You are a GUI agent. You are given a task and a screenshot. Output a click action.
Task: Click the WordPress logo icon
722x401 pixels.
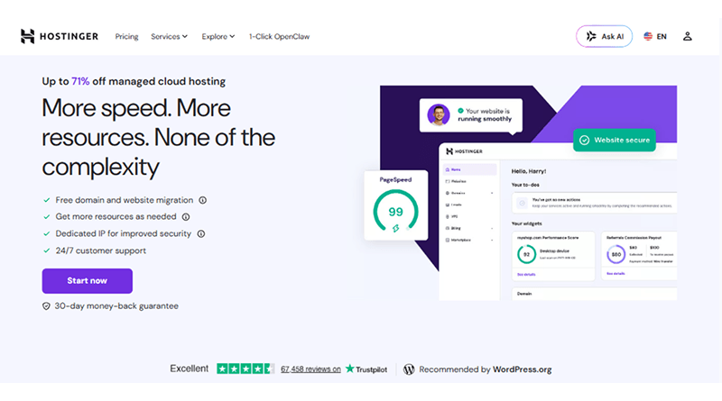[409, 369]
